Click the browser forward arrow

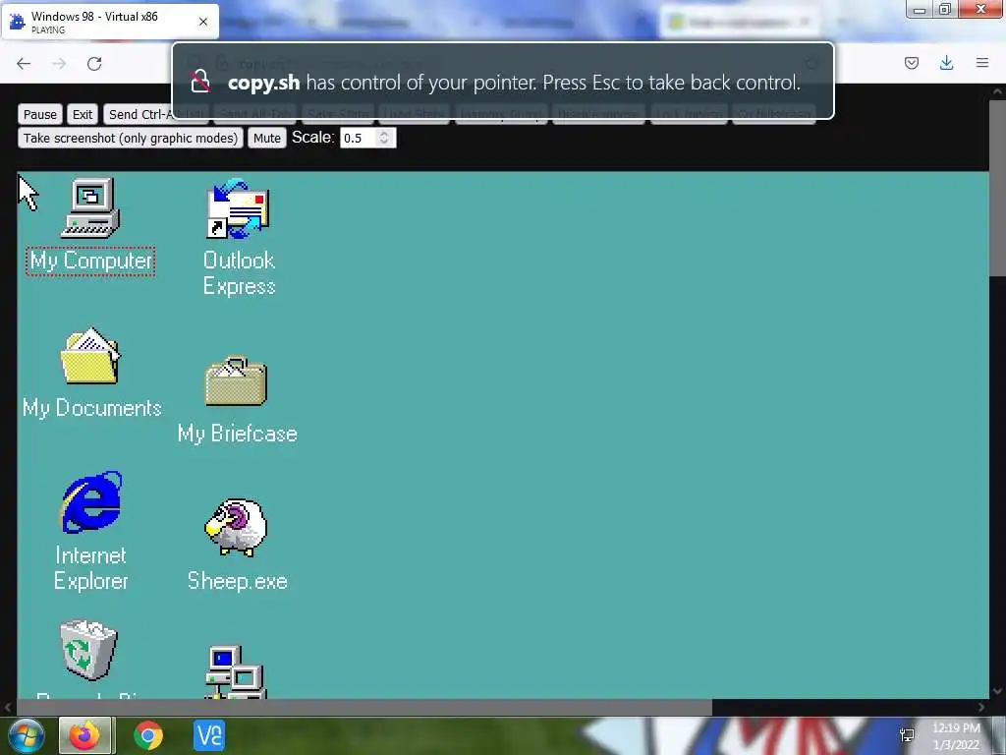tap(59, 63)
